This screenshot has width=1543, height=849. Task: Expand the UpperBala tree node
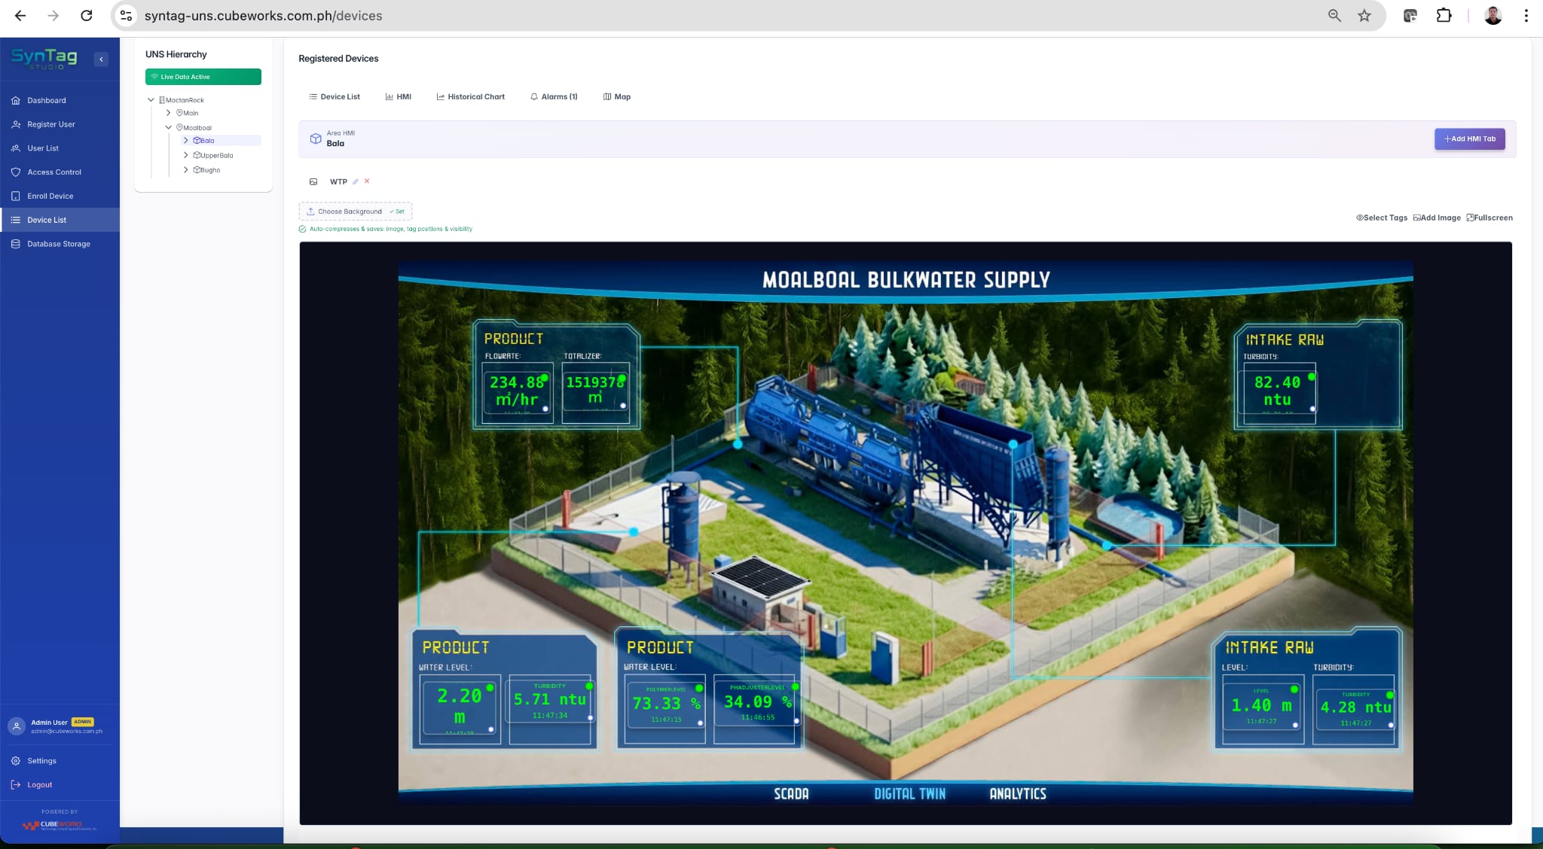point(186,155)
